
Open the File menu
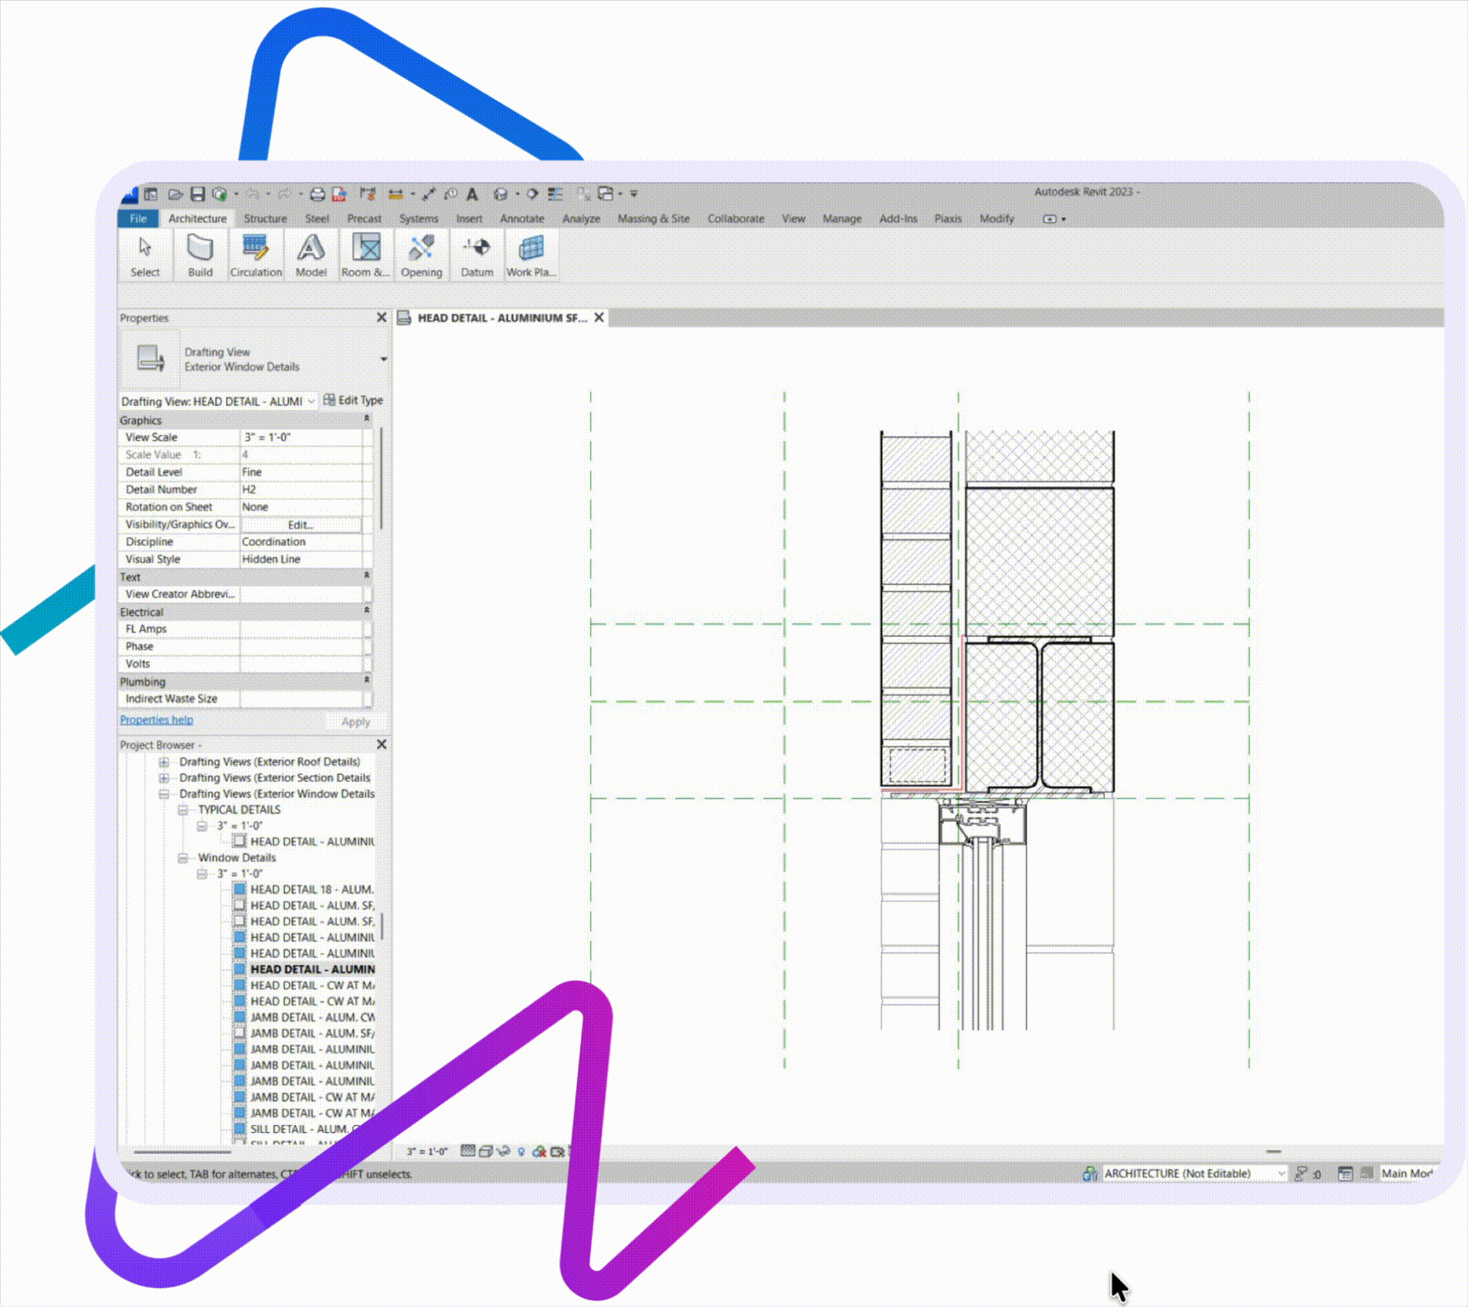(x=138, y=219)
